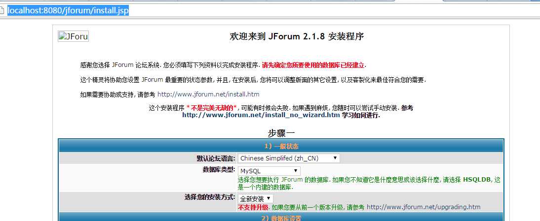Click the 1) 一般状态 section header
Image resolution: width=540 pixels, height=221 pixels.
(281, 147)
